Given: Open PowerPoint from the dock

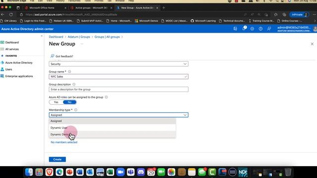Looking at the screenshot, I should (x=69, y=172).
